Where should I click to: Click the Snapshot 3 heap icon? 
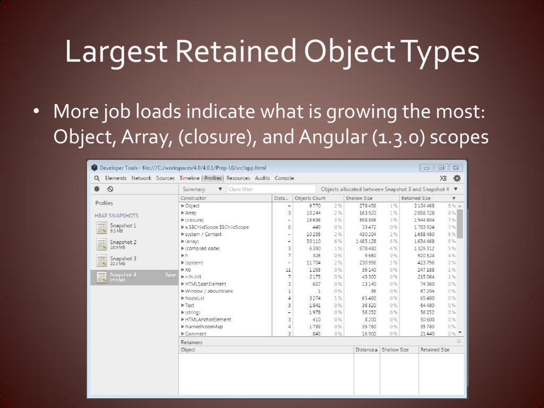(x=101, y=260)
